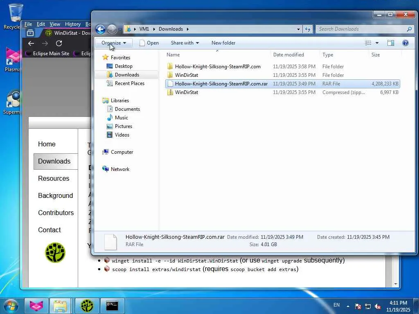
Task: Click the refresh button beside the address bar
Action: coord(308,29)
